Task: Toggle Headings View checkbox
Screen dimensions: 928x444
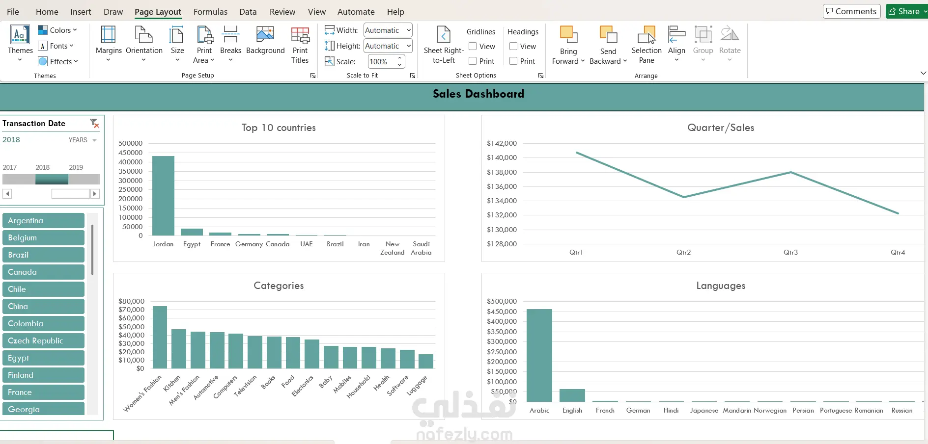Action: 513,46
